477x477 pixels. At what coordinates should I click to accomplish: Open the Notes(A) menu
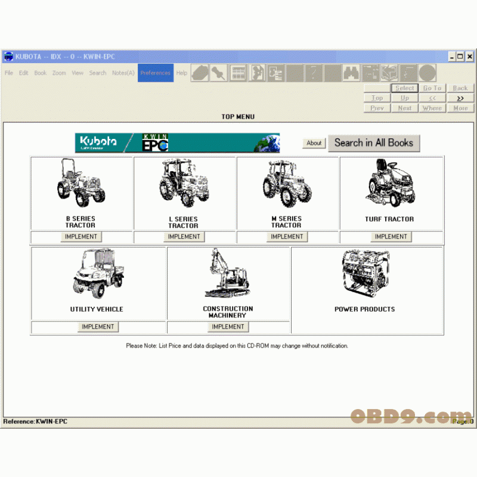123,73
